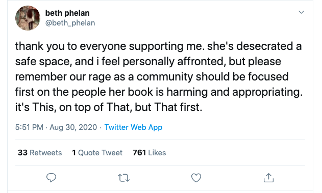View the list of 33 Retweets
322x193 pixels.
(40, 153)
